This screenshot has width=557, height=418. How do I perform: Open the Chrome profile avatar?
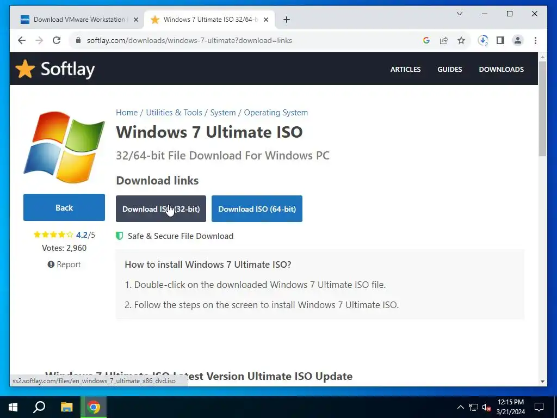coord(518,40)
